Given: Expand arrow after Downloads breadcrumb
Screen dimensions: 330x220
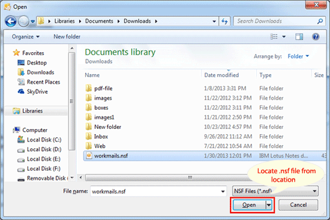Looking at the screenshot, I should [x=156, y=21].
